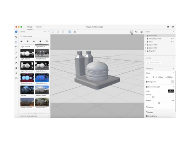Open the camera bookmarks icon

pos(136,32)
